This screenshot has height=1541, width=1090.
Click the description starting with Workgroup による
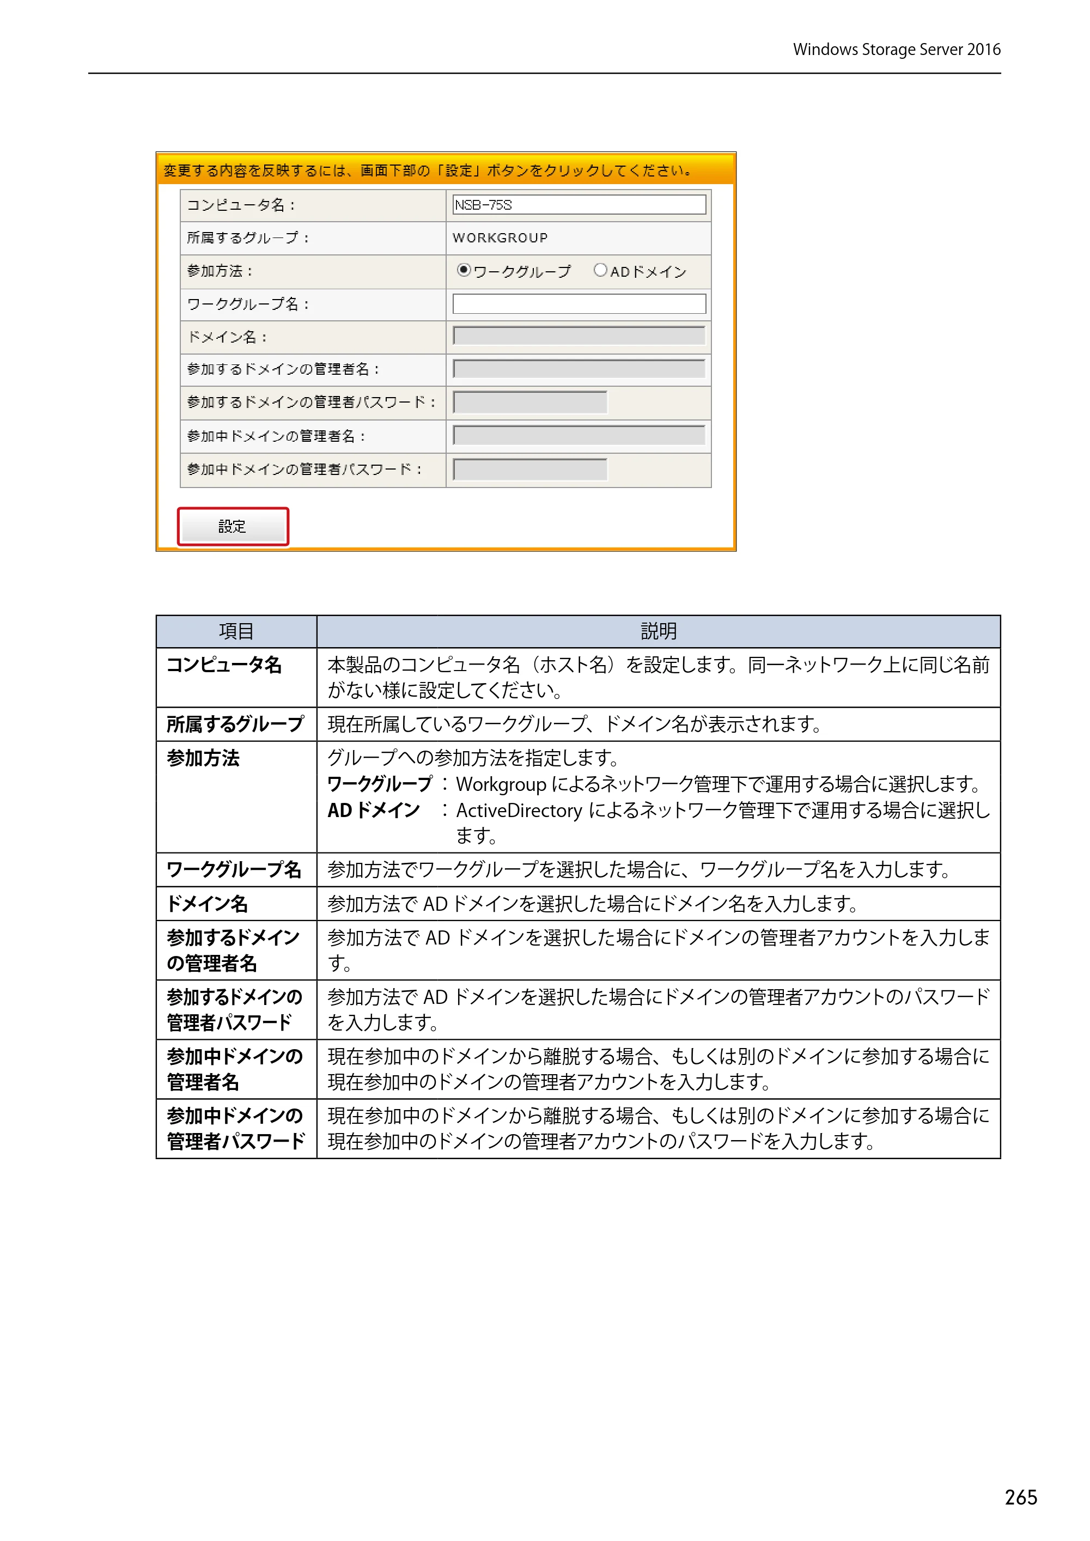(719, 784)
